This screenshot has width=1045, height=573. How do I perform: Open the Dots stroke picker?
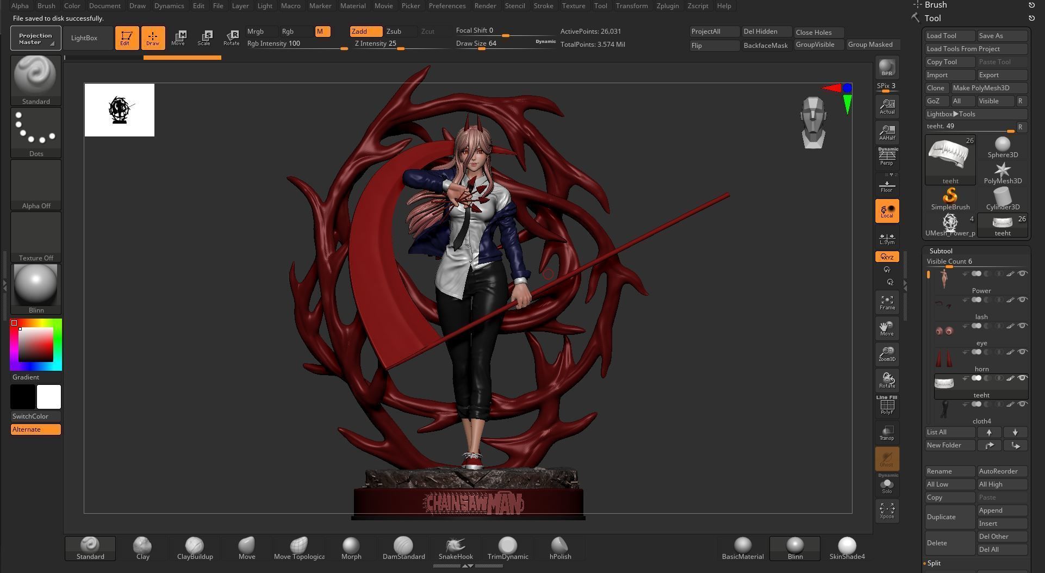point(36,132)
